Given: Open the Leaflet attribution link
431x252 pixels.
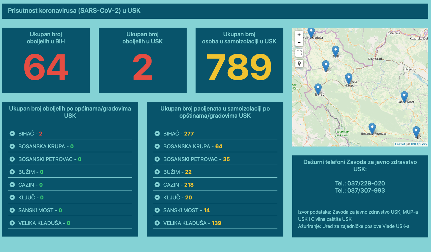Looking at the screenshot, I should coord(400,144).
